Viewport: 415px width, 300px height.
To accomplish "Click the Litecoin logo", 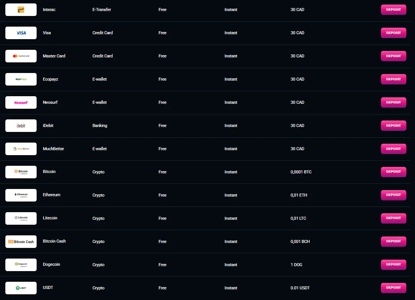I will (x=21, y=218).
